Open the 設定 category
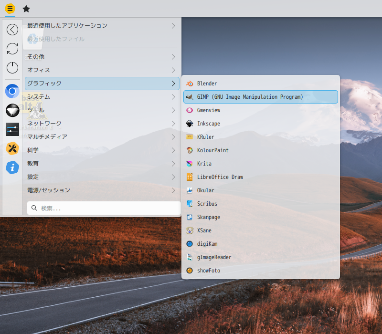382x334 pixels. click(x=102, y=177)
